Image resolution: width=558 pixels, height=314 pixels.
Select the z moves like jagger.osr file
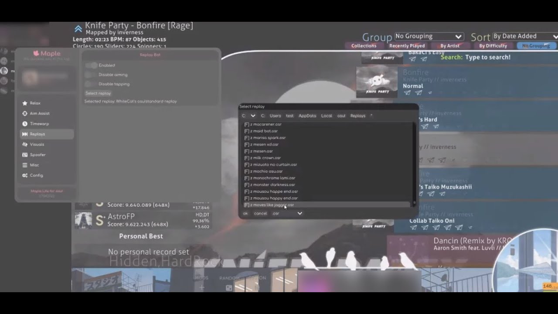point(327,205)
